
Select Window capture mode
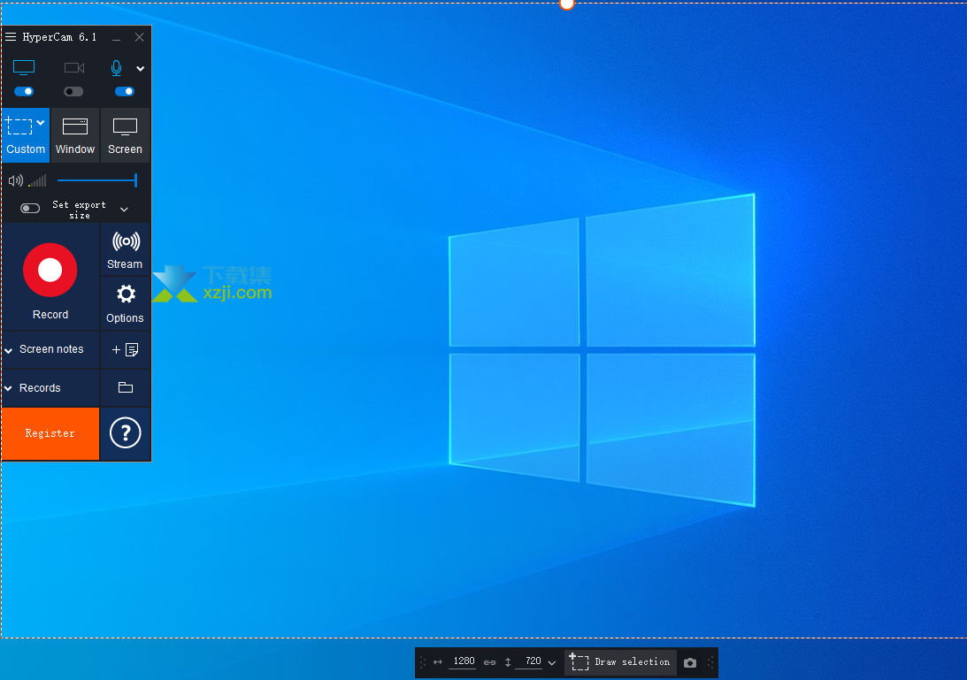coord(75,135)
